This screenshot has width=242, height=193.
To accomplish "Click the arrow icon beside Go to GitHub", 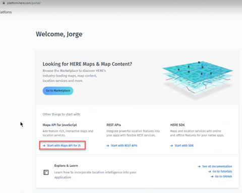I will click(x=212, y=176).
